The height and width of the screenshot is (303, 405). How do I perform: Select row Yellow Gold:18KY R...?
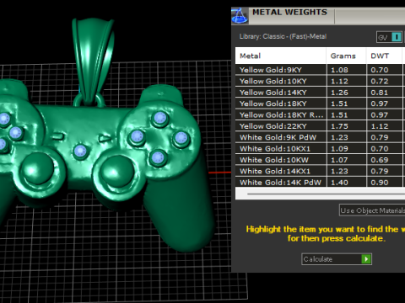pos(320,114)
